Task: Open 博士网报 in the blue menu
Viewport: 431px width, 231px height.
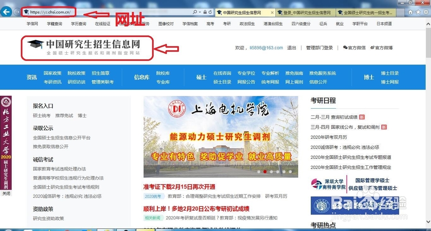Action: (390, 82)
